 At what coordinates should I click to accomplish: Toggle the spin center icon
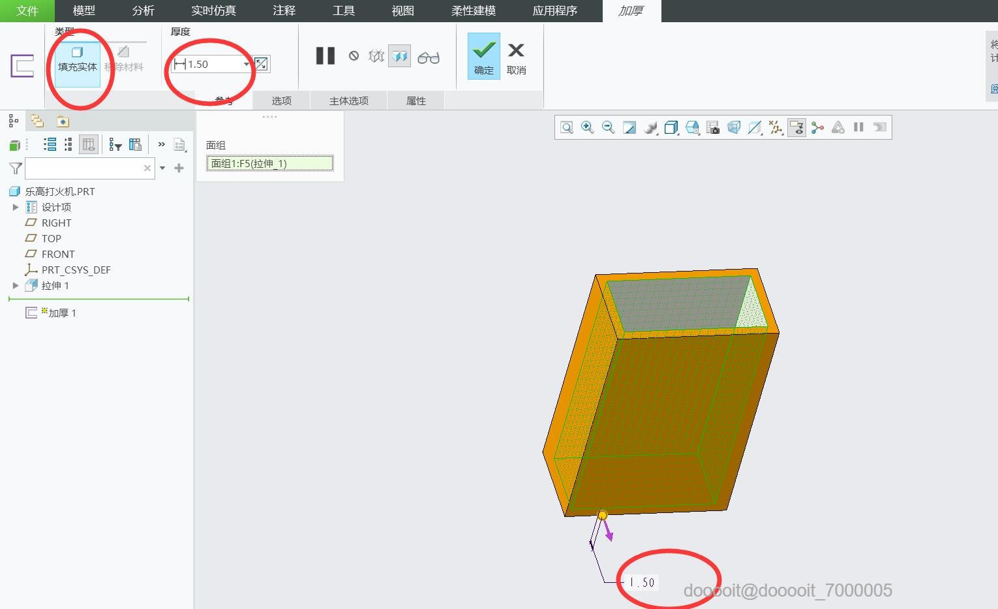click(x=817, y=127)
